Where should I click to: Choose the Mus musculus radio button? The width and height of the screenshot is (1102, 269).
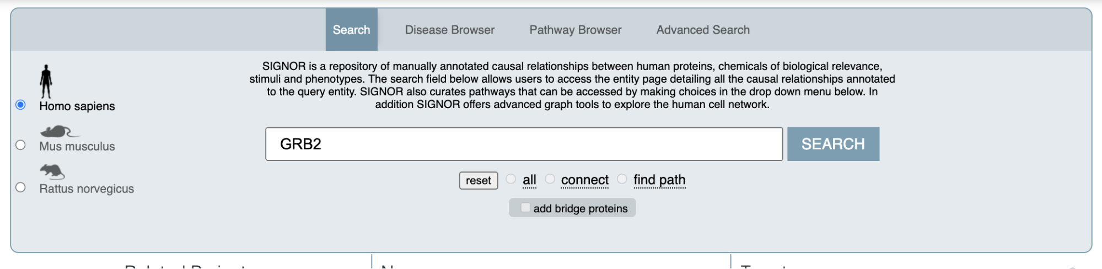pyautogui.click(x=21, y=145)
